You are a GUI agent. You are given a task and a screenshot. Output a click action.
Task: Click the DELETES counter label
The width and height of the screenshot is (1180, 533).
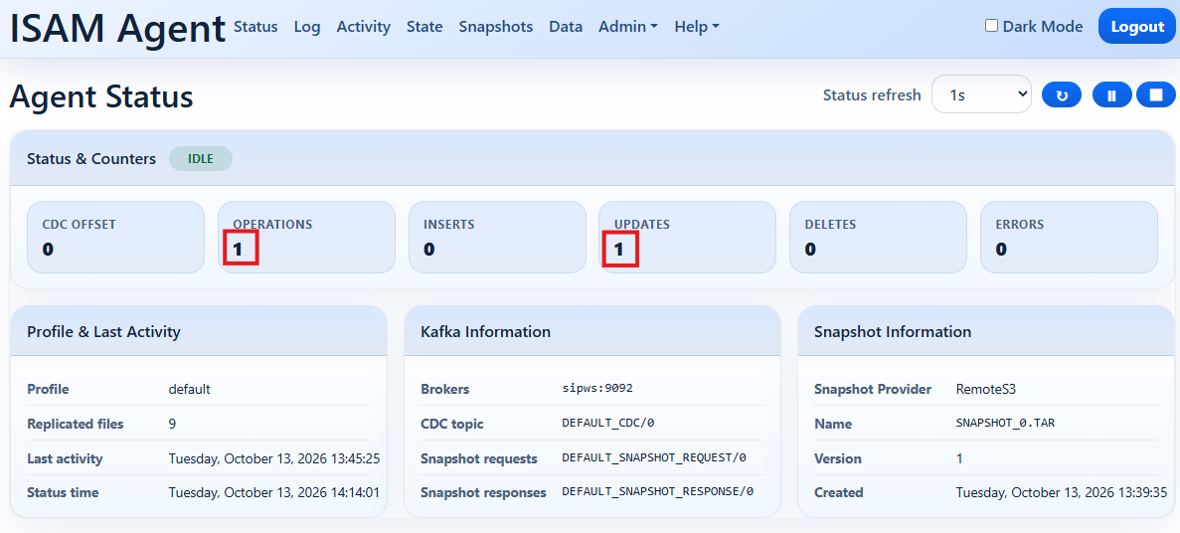(x=830, y=225)
